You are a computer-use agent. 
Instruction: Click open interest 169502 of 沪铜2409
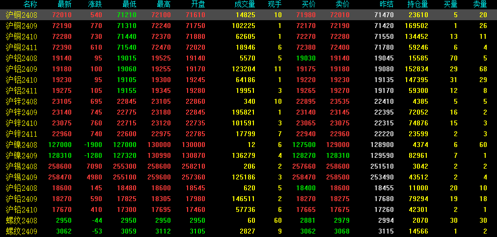tap(416, 26)
